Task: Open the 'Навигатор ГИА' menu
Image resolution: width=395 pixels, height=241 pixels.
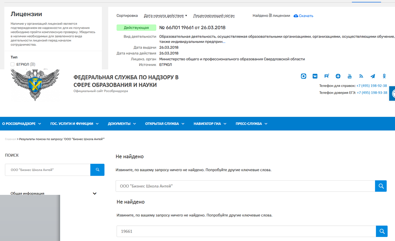Action: (210, 124)
